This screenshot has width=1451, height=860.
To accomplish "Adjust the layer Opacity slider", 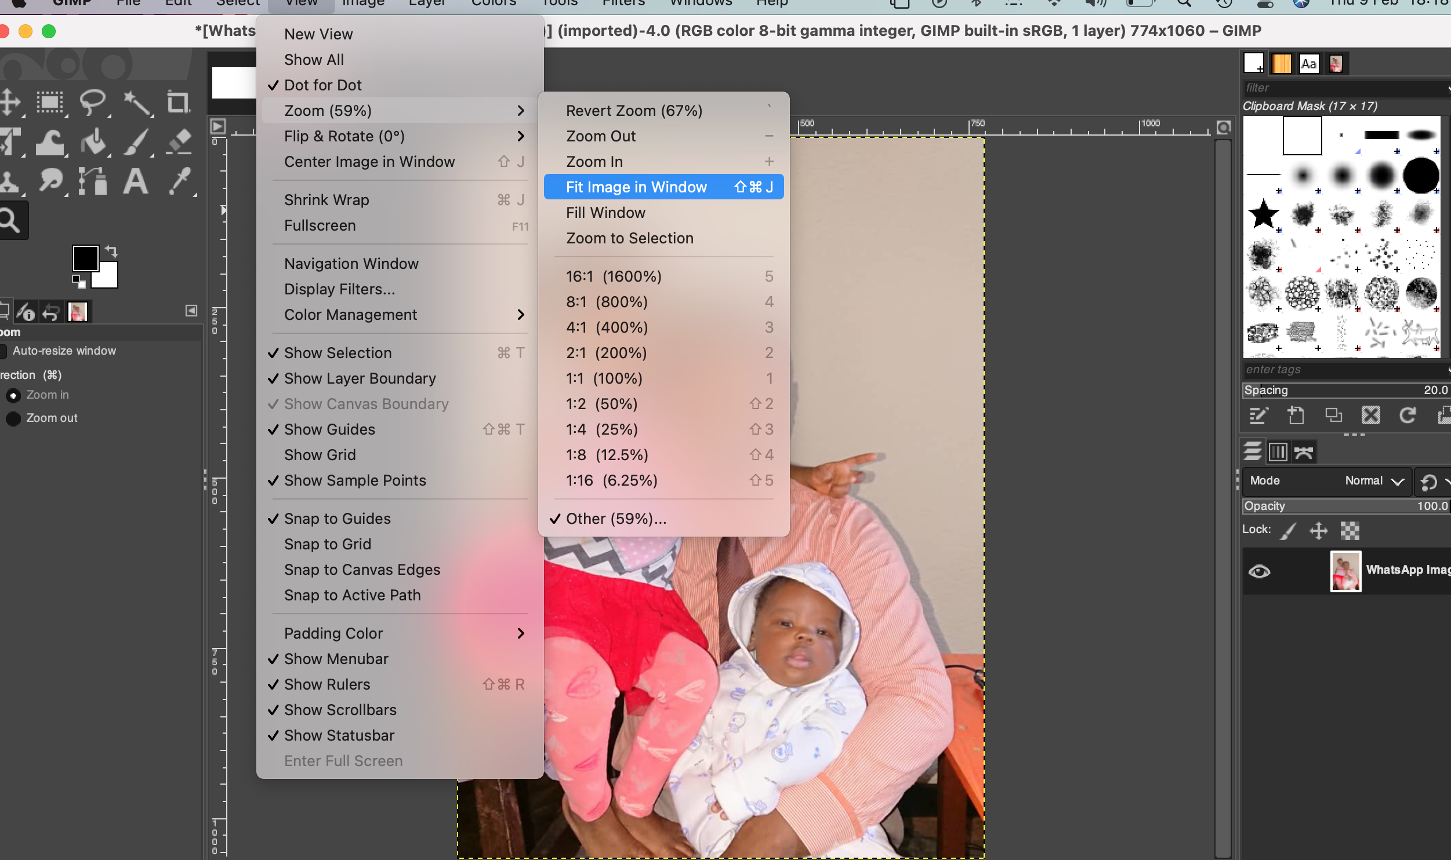I will [x=1346, y=506].
